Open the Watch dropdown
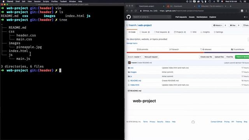 [217, 25]
